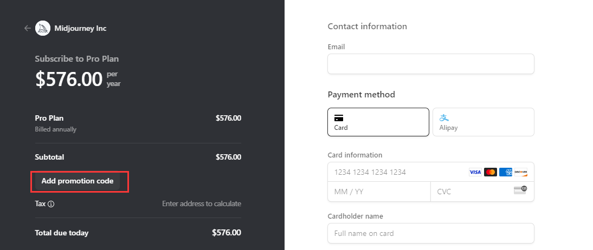Click the CVC card hint icon
593x250 pixels.
point(520,190)
